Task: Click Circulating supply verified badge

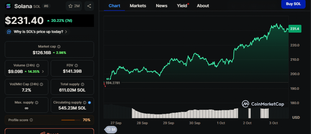Action: 85,103
